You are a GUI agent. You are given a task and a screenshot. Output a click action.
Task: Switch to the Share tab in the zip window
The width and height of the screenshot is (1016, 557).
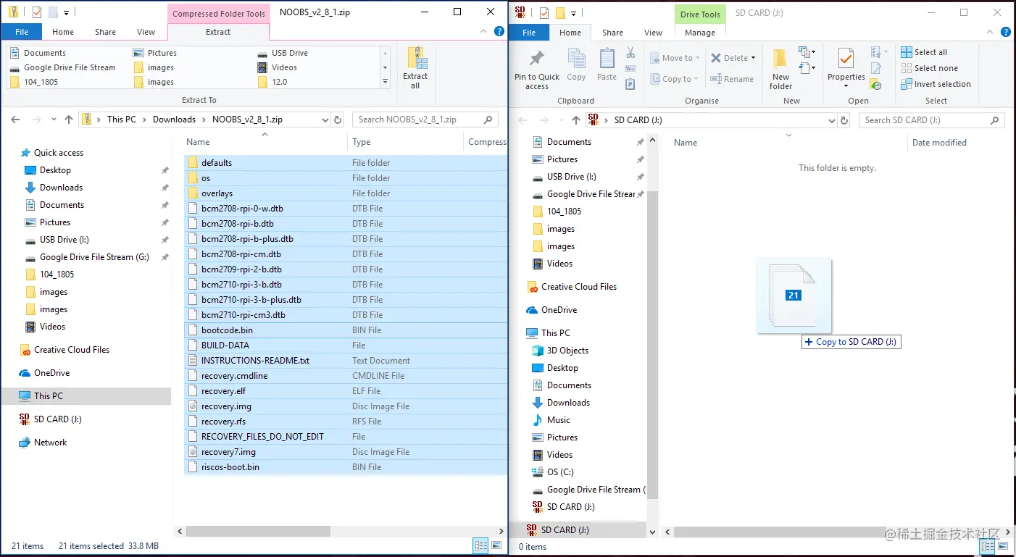click(105, 32)
